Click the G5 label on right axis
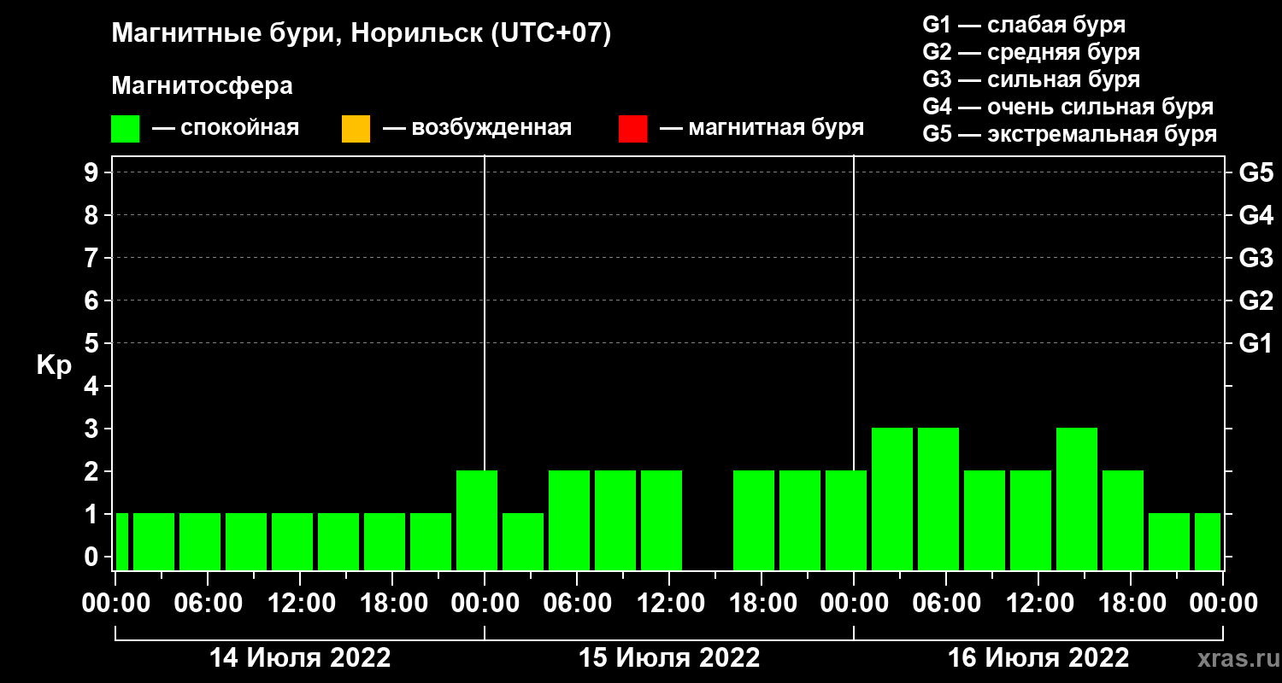 point(1256,172)
